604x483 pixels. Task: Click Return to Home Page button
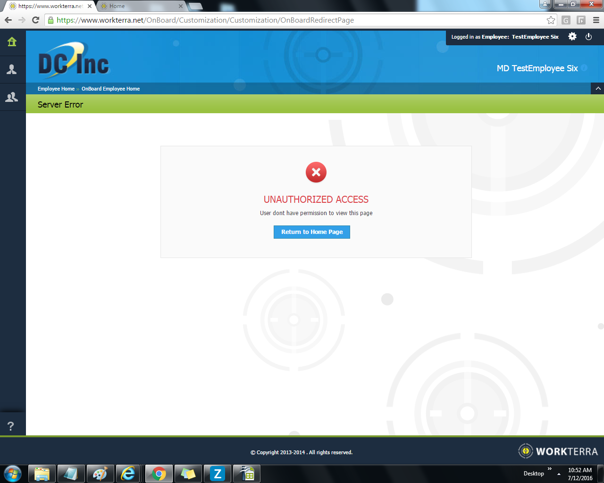(312, 232)
